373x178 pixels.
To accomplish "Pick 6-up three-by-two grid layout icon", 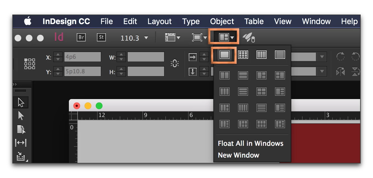I will 261,124.
